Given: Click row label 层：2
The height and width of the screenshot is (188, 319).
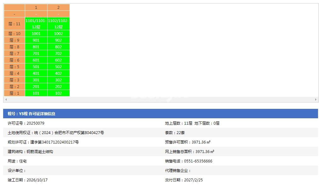Looking at the screenshot, I should coord(14,86).
